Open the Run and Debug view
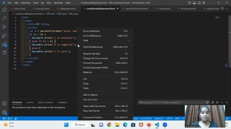The width and height of the screenshot is (231, 129). (4, 35)
